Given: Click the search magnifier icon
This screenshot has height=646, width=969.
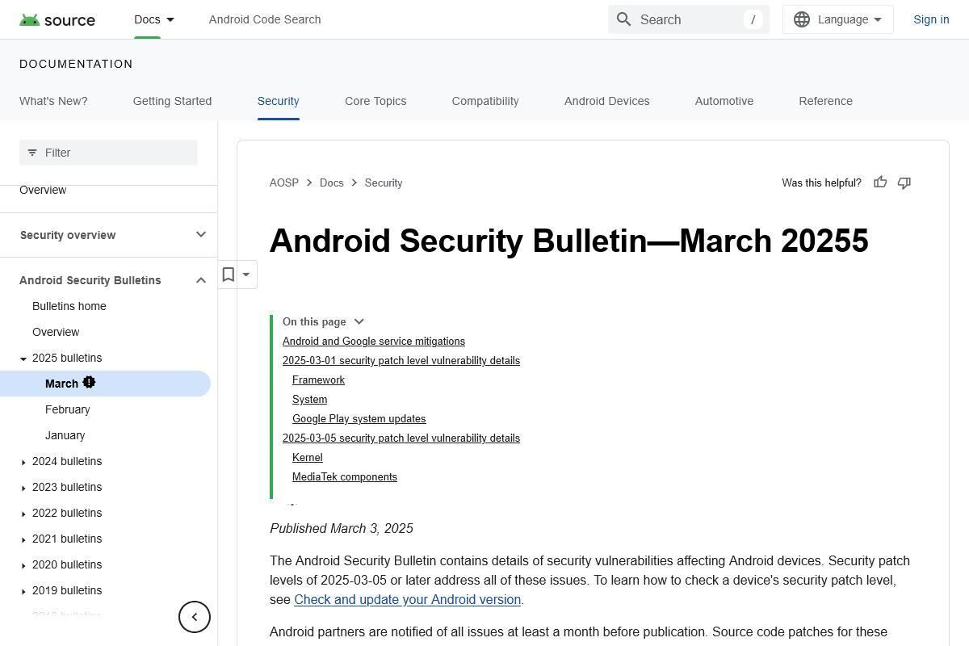Looking at the screenshot, I should pos(623,19).
